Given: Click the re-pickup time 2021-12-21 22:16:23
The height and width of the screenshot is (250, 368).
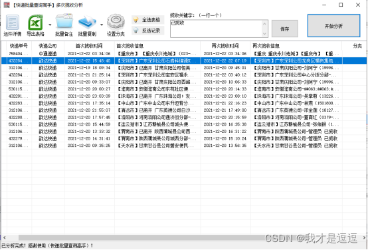Looking at the screenshot, I should click(x=225, y=103).
